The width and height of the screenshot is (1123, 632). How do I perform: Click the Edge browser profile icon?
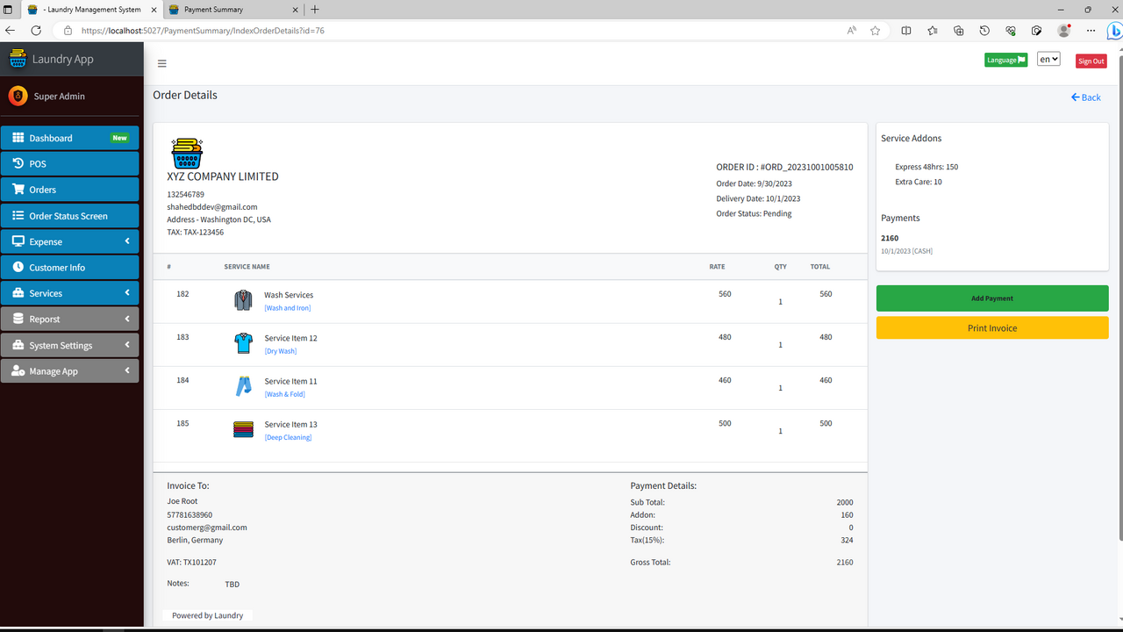[1063, 30]
